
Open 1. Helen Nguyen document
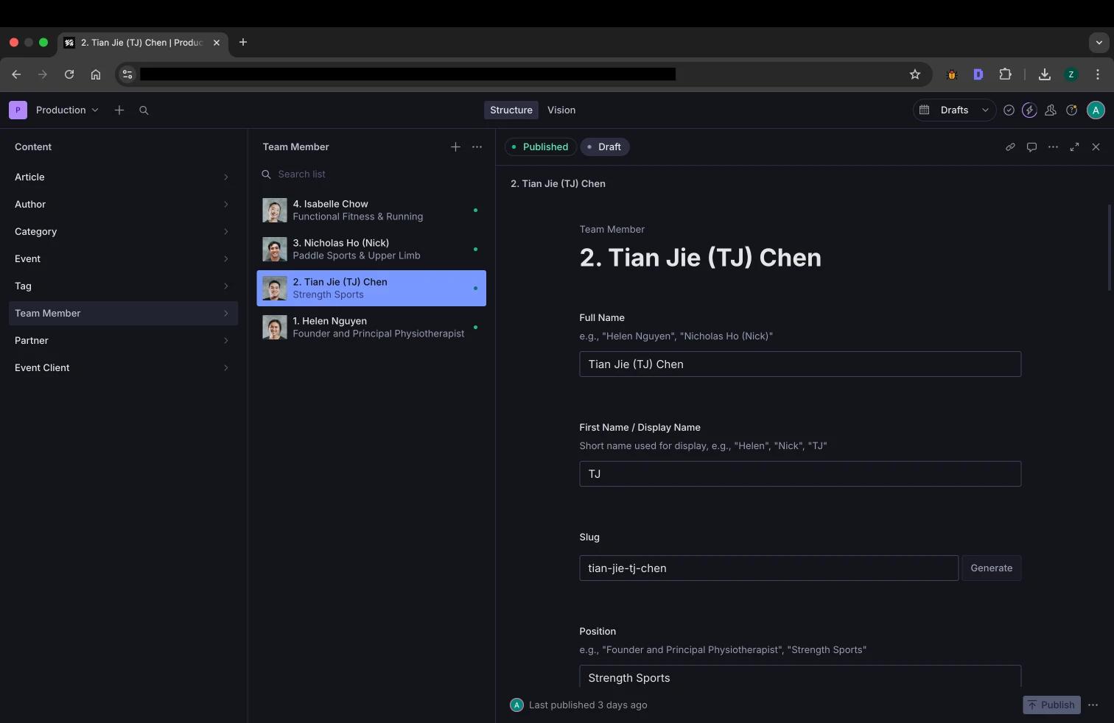(x=371, y=327)
